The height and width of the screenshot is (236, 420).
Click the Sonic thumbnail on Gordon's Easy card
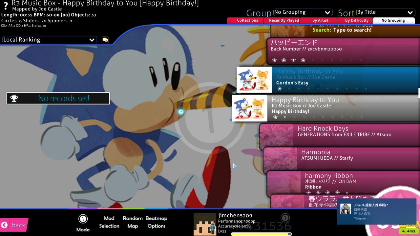click(254, 80)
